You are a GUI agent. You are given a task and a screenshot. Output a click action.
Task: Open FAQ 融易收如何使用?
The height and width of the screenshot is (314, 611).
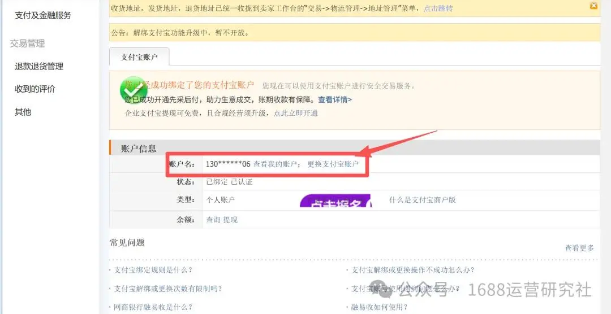(x=379, y=307)
